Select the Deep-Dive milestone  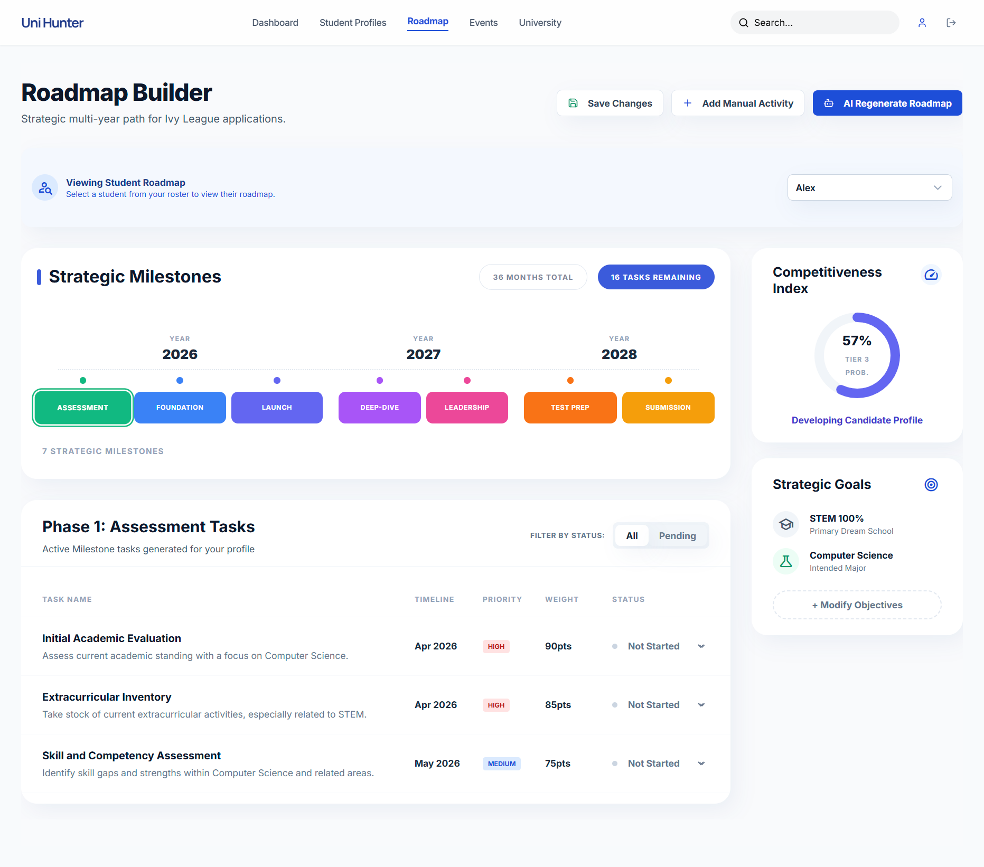pyautogui.click(x=380, y=408)
